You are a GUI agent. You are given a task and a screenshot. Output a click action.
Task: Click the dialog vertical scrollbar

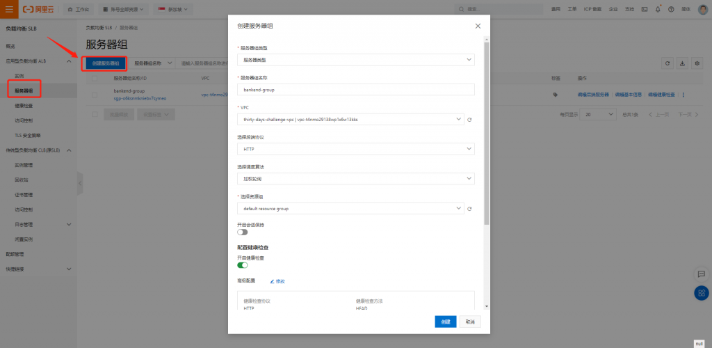coord(486,134)
